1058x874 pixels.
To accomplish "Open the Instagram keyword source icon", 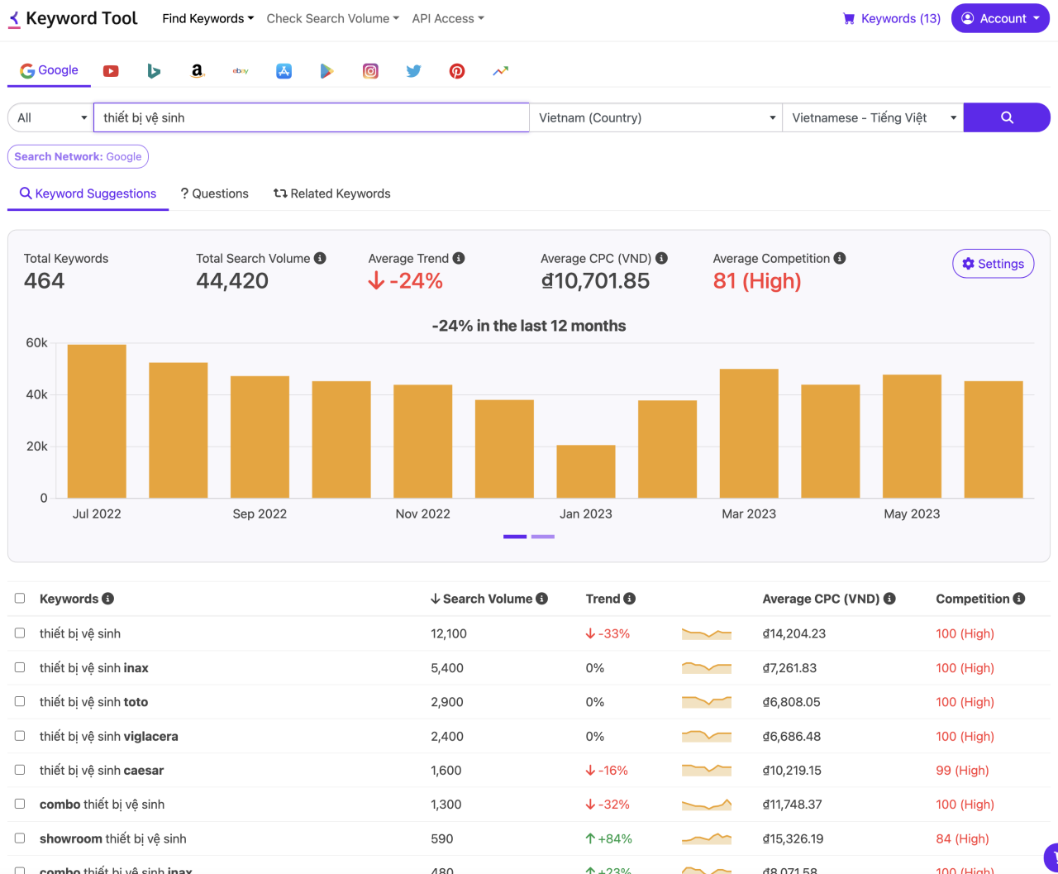I will pyautogui.click(x=370, y=71).
